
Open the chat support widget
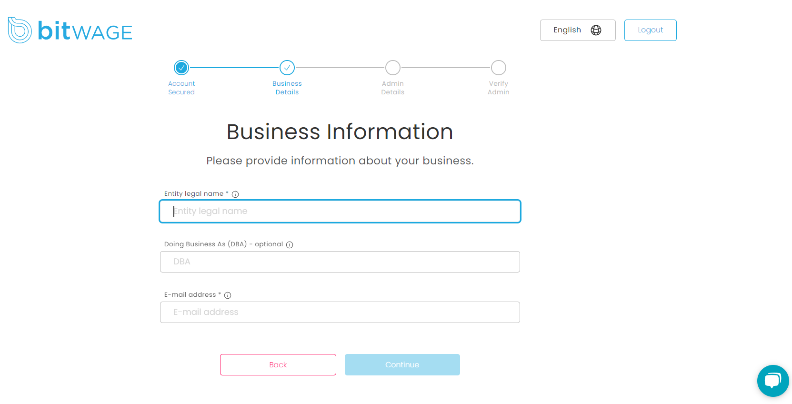coord(773,381)
